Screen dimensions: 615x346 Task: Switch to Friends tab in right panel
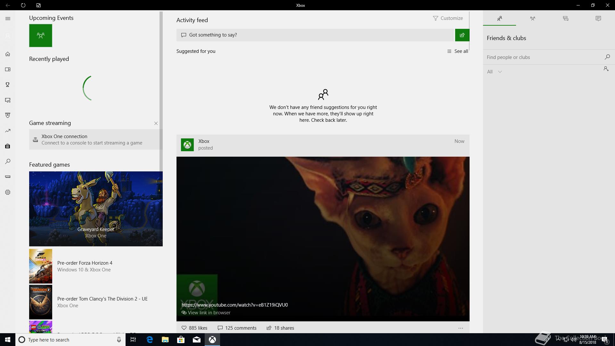[500, 19]
